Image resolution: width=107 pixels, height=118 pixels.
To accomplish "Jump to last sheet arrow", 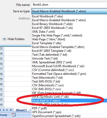I will click(11, 110).
